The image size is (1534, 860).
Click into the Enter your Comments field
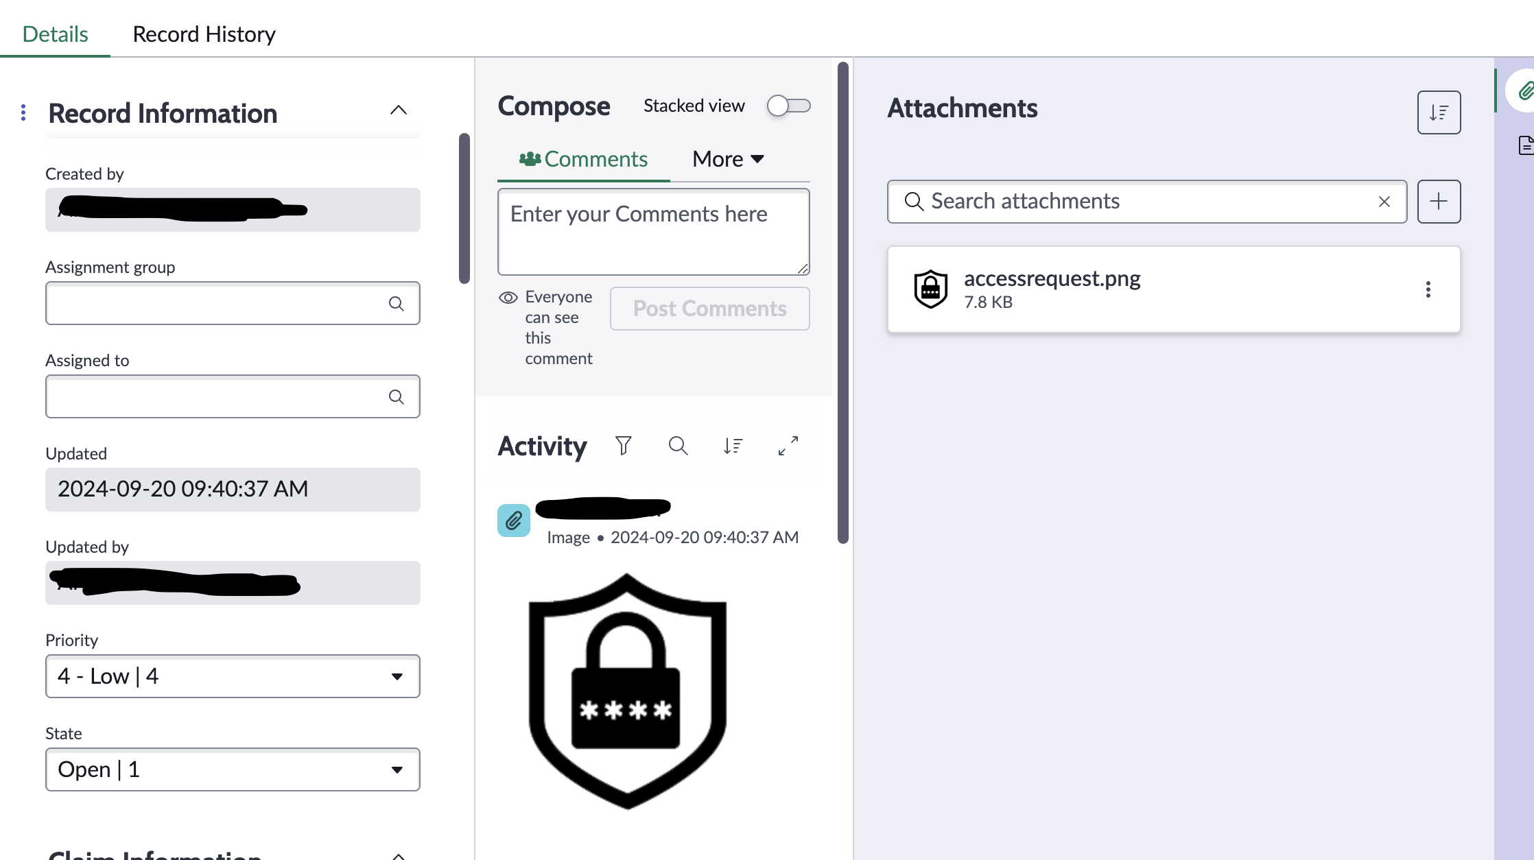click(652, 232)
